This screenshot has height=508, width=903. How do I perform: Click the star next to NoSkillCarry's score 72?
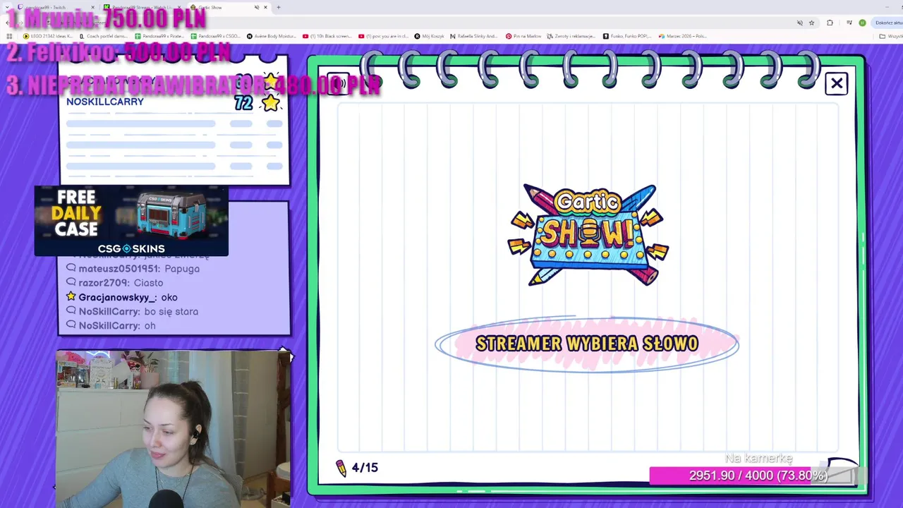pos(270,104)
